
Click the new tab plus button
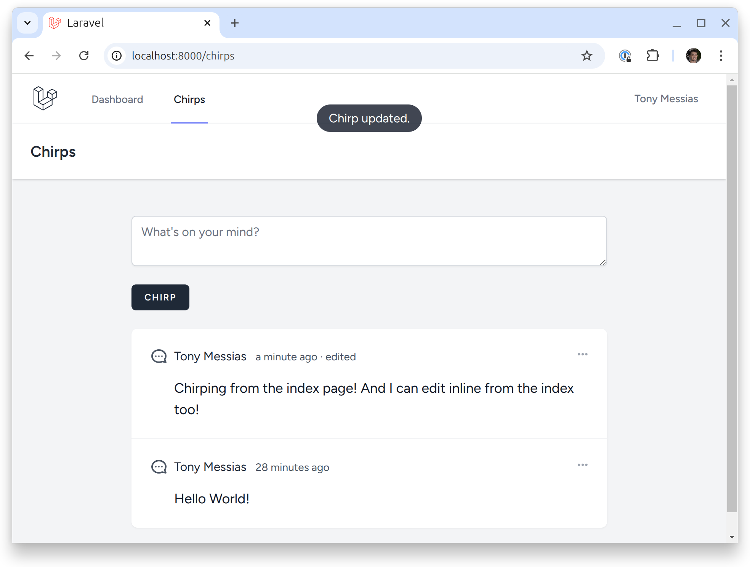[234, 22]
